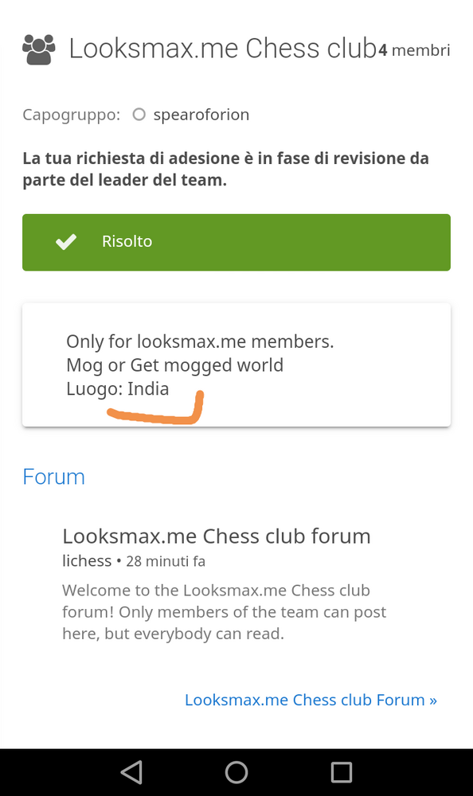Screen dimensions: 473x796
Task: Click the Luogo: India text
Action: point(117,389)
